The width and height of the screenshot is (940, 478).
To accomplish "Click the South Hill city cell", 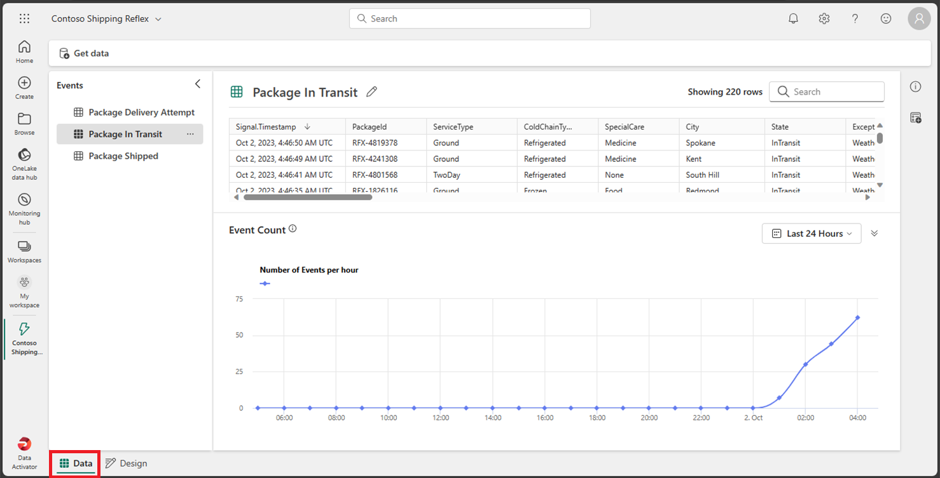I will [722, 175].
